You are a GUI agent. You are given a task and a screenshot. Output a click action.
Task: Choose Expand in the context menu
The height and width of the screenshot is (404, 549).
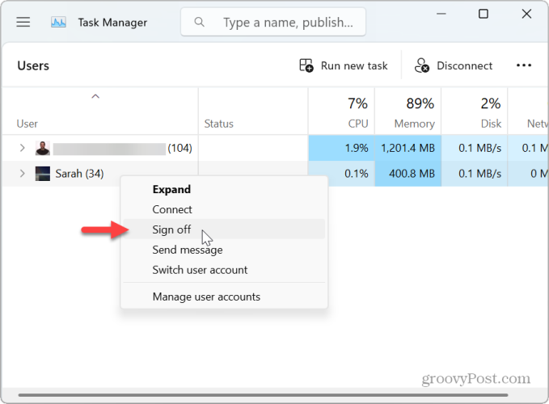[x=224, y=189]
